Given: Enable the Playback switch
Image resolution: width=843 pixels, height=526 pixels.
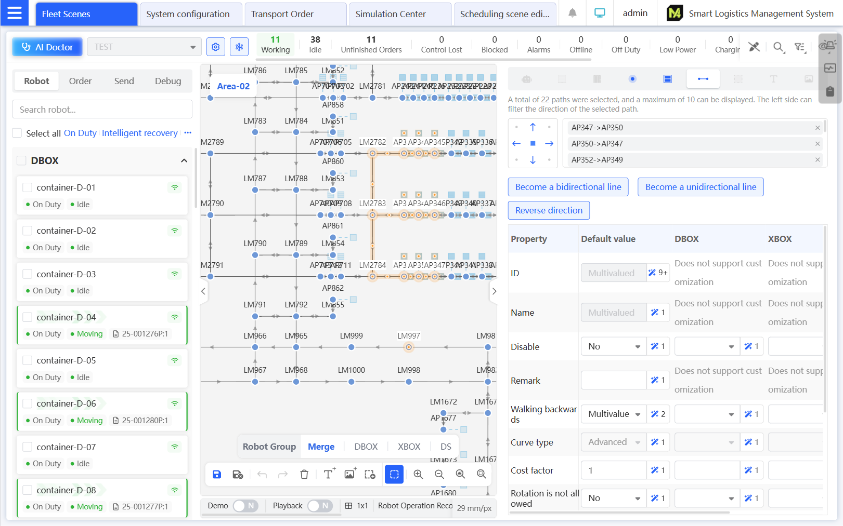Looking at the screenshot, I should (319, 506).
